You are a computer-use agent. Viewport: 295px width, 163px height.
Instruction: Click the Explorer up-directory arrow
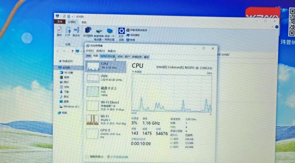(x=73, y=51)
